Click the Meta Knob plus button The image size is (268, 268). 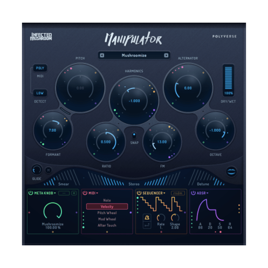(74, 193)
